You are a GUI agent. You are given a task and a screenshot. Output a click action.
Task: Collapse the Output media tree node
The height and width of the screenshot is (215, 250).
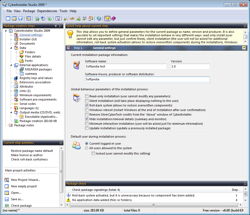click(x=11, y=112)
